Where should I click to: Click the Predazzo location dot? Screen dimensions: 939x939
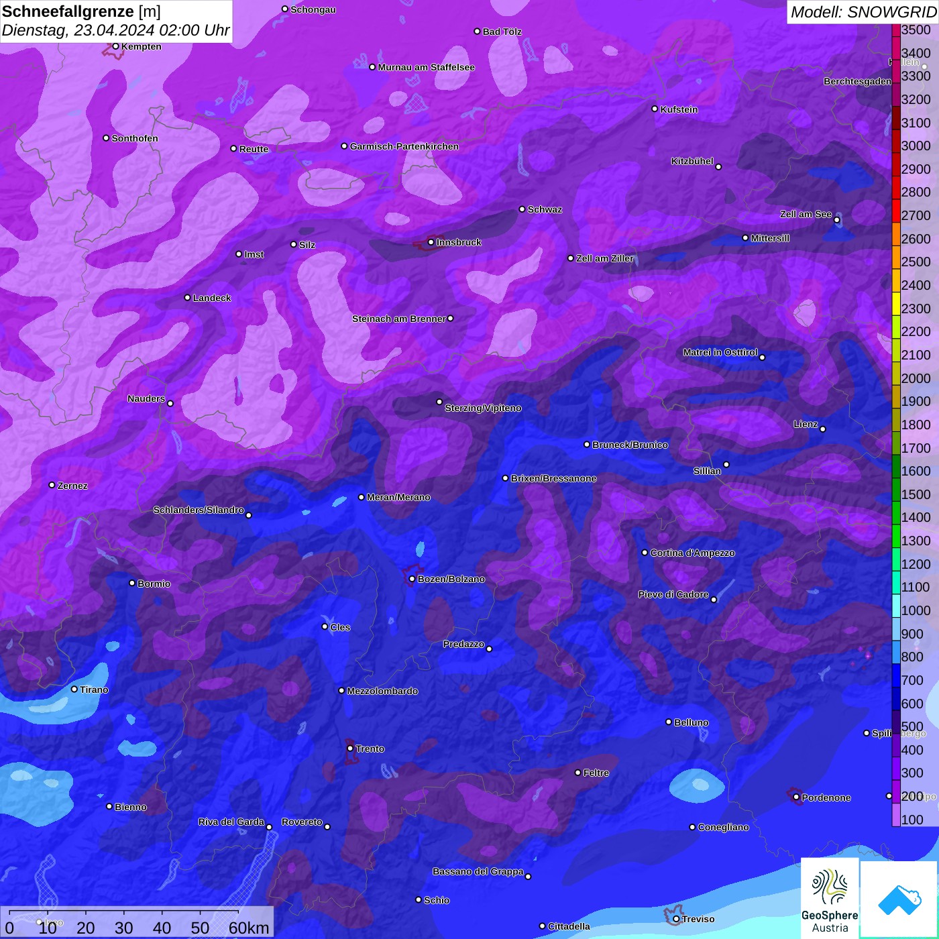coord(489,649)
